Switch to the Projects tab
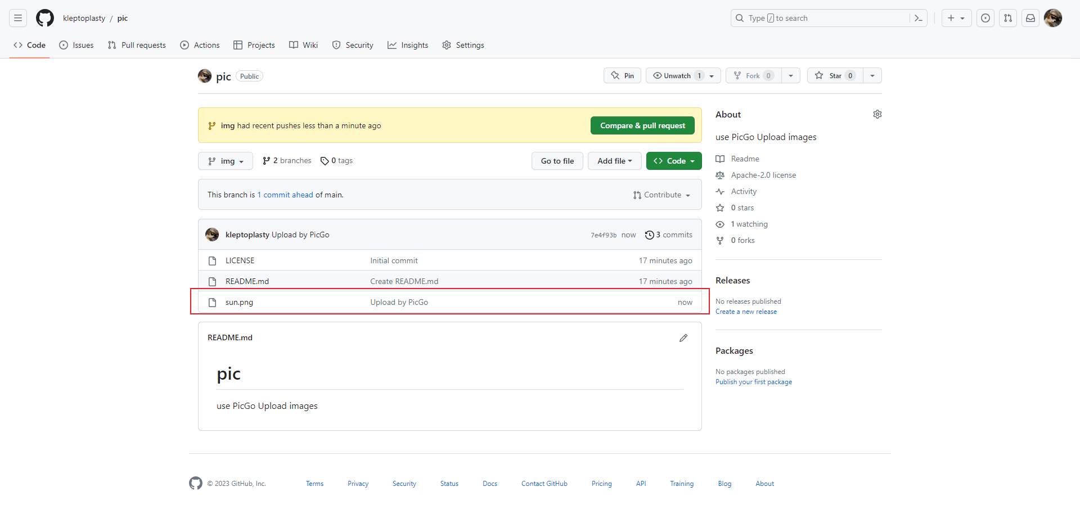 254,45
